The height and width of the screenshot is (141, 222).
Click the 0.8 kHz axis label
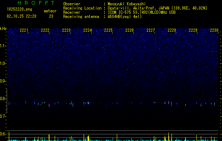tap(3, 99)
